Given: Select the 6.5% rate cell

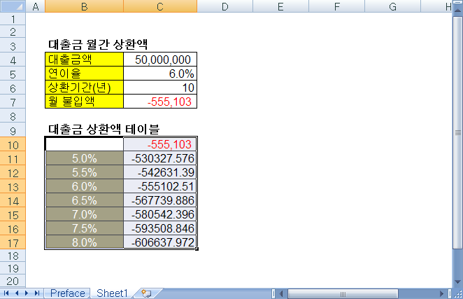Looking at the screenshot, I should 84,200.
